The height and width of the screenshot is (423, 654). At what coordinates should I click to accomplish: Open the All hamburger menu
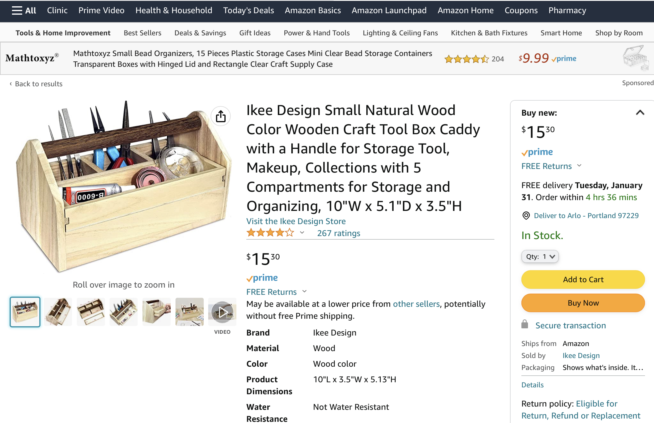pos(24,10)
